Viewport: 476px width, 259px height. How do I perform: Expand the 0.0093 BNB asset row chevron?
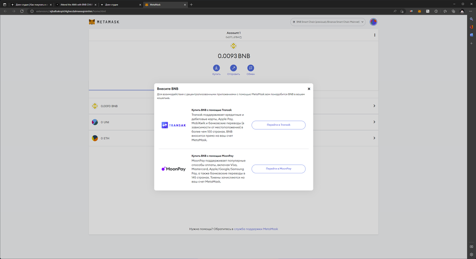click(x=374, y=106)
